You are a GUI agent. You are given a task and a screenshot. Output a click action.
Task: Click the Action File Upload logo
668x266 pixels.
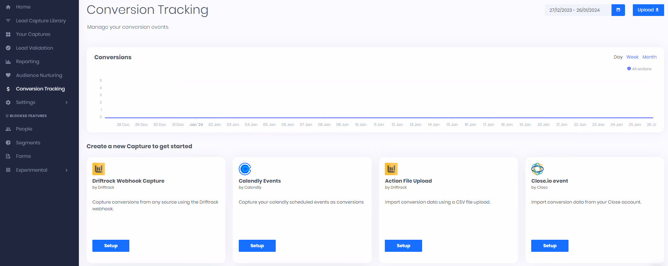(391, 169)
